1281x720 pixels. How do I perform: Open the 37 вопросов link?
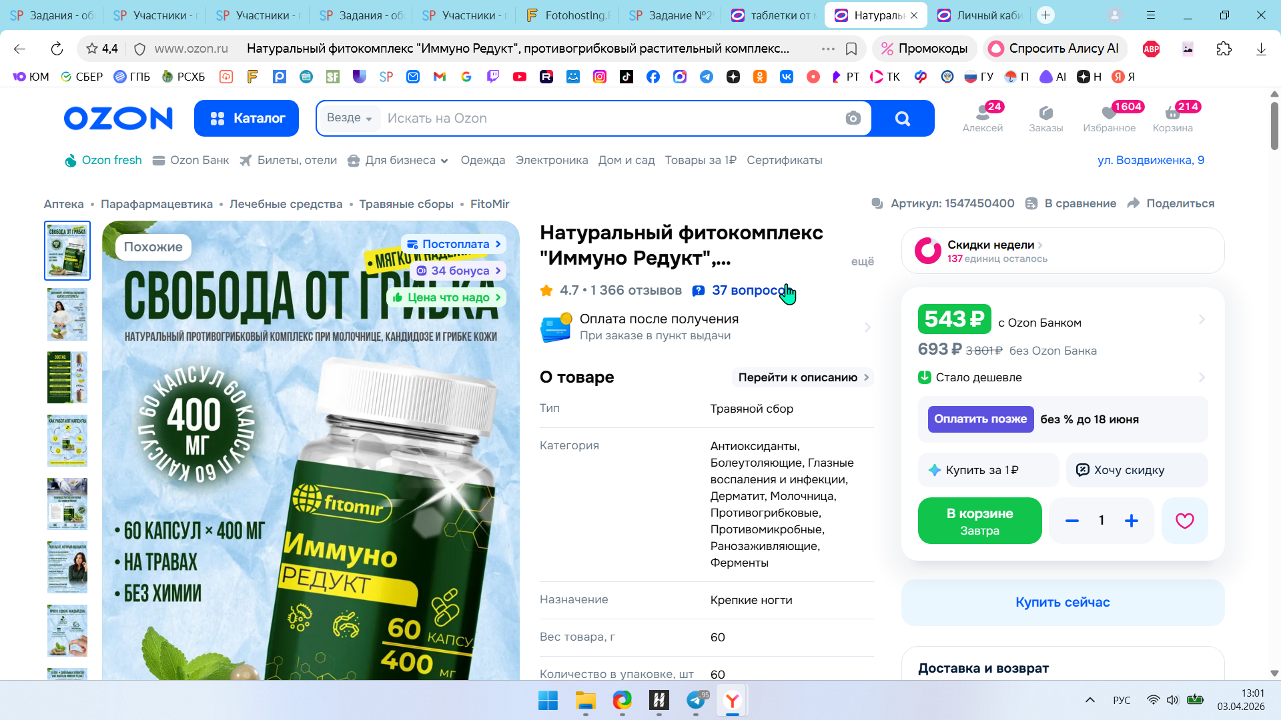(747, 290)
